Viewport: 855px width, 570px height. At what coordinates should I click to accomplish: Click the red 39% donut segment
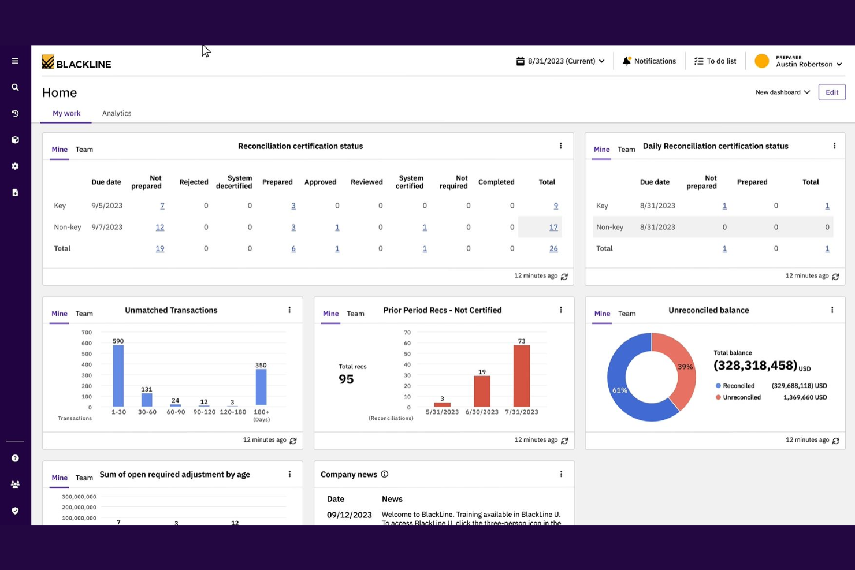click(685, 367)
